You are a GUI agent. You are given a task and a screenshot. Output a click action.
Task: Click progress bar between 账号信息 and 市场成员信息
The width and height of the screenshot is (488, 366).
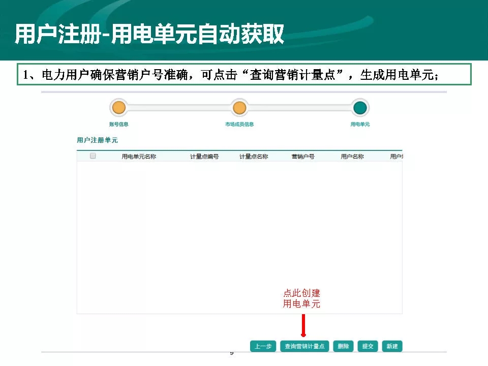point(179,108)
